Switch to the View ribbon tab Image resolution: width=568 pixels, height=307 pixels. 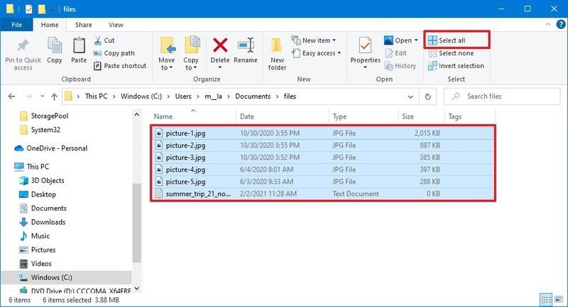116,25
